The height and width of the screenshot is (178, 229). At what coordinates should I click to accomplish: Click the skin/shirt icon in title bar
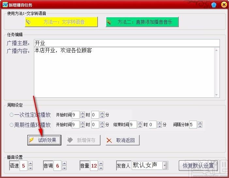(x=214, y=5)
